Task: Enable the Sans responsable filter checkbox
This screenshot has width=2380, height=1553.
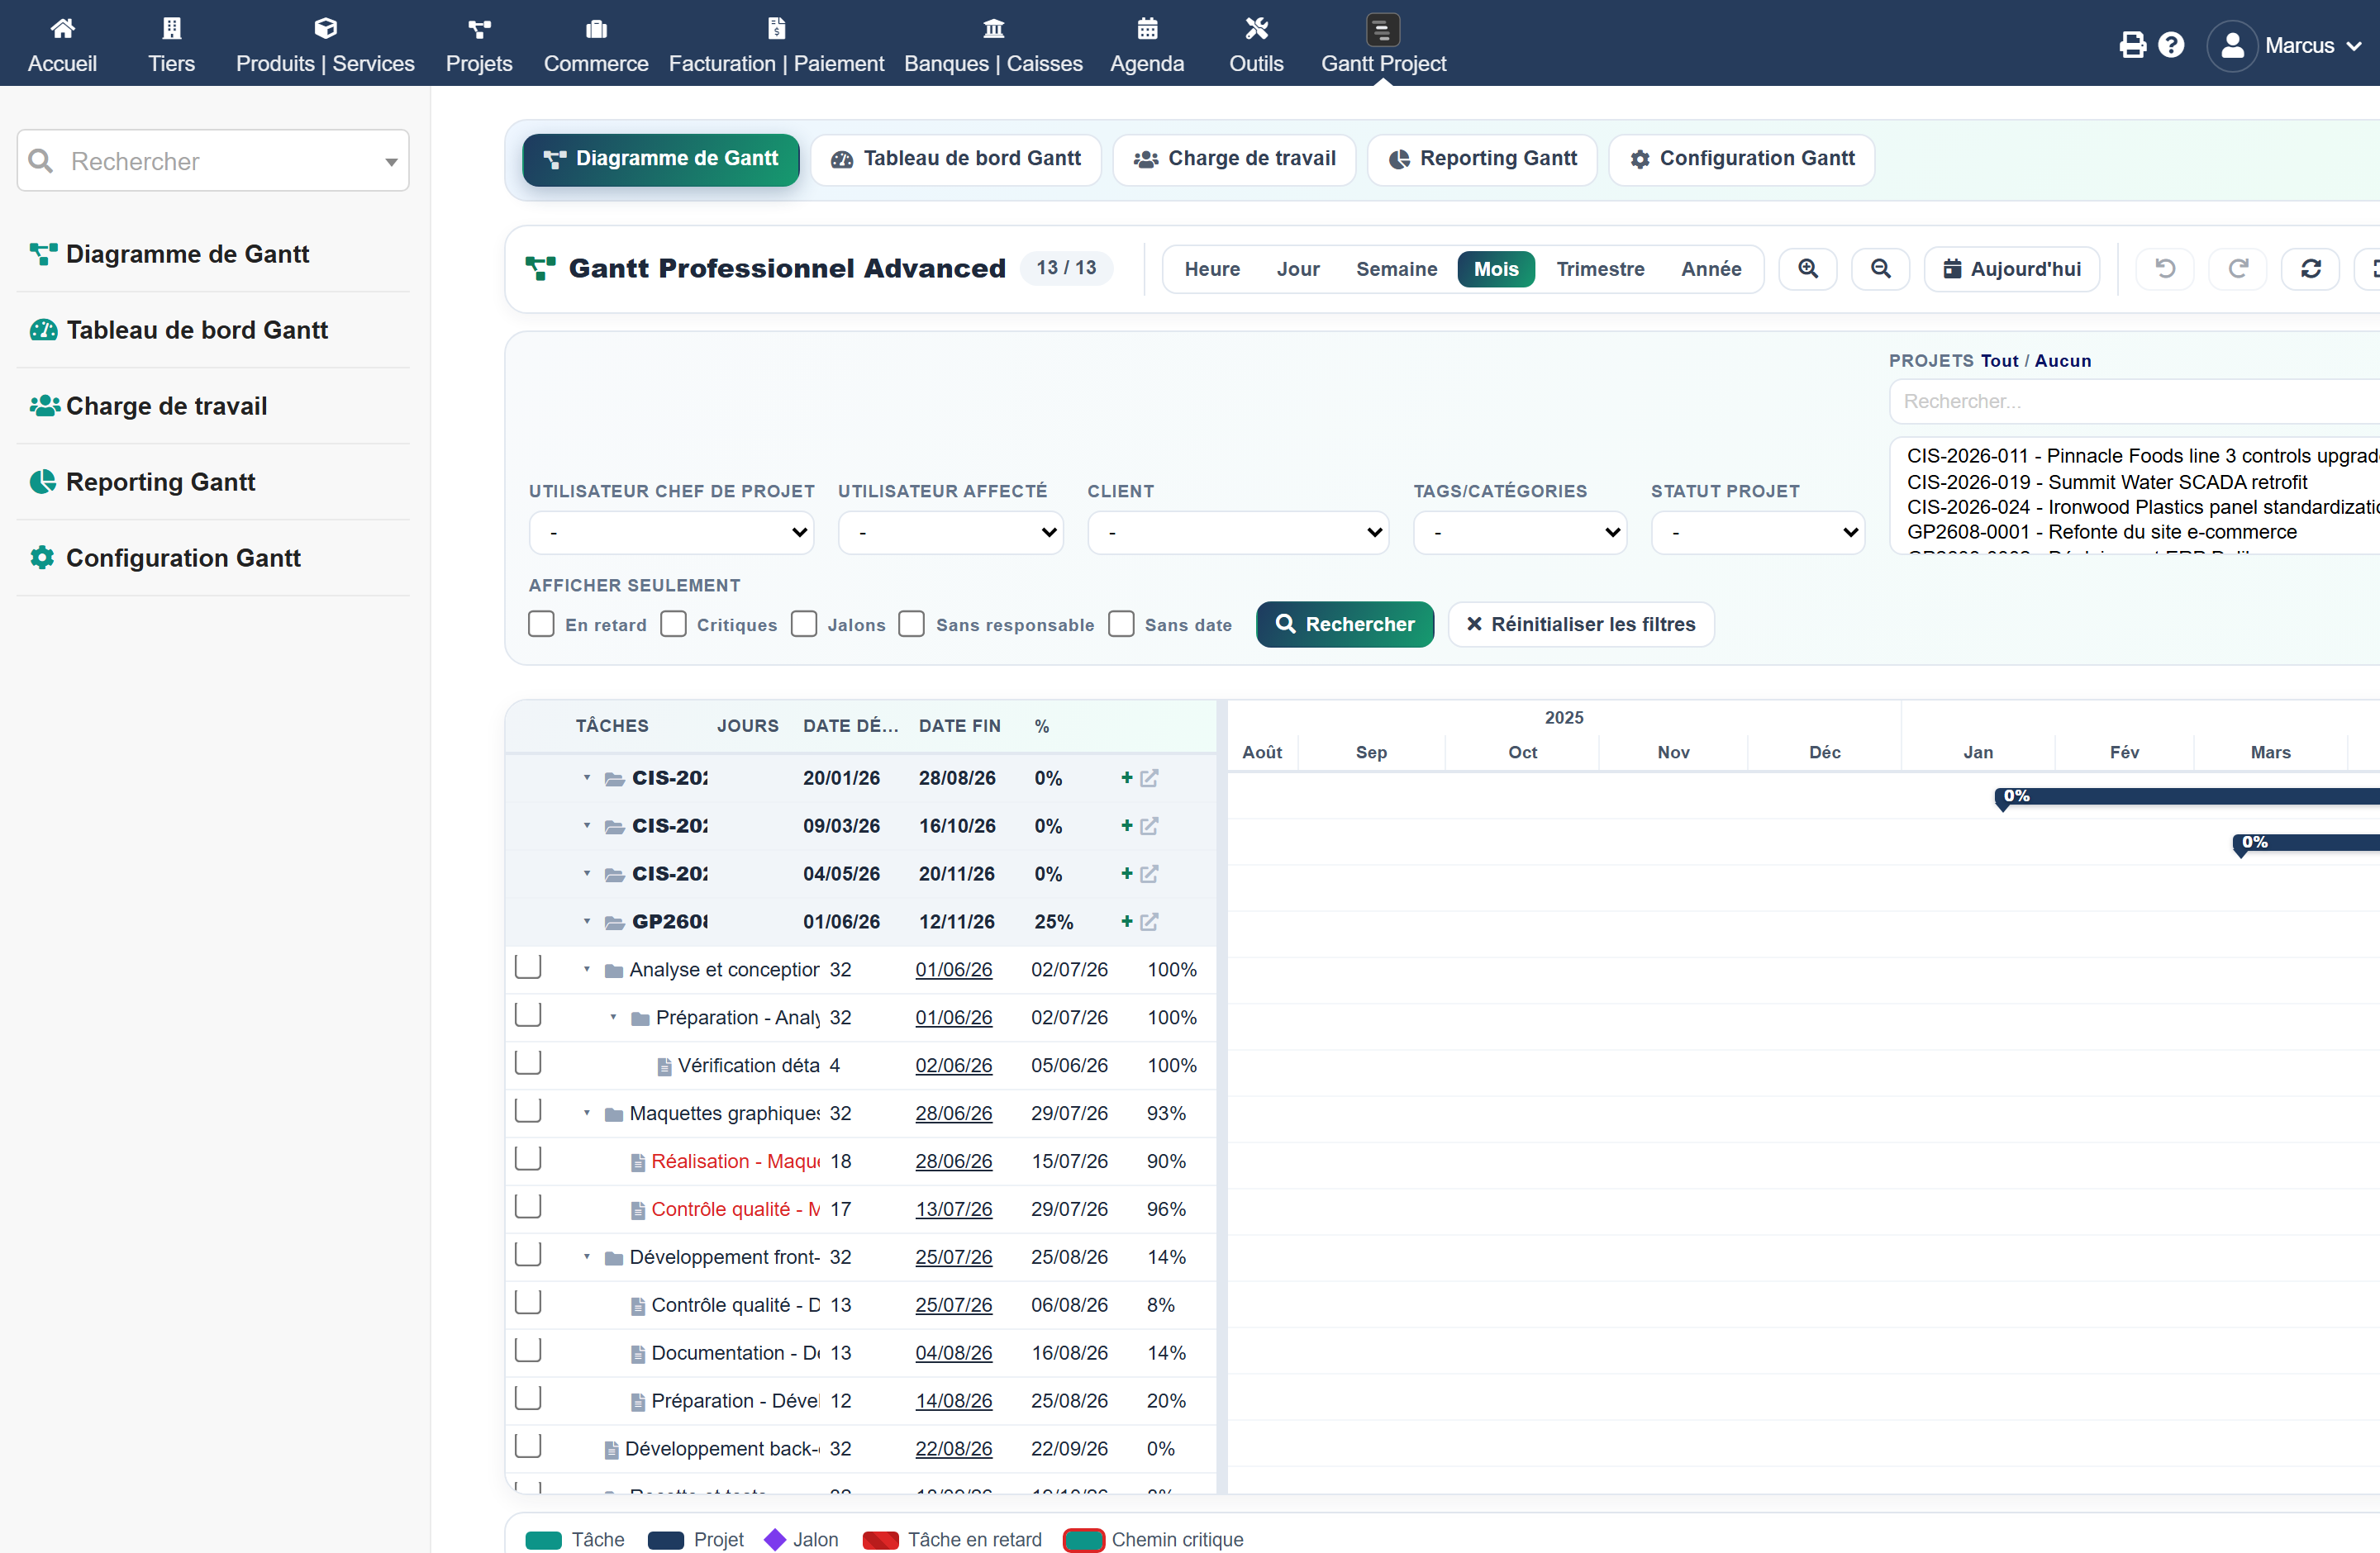Action: coord(912,625)
